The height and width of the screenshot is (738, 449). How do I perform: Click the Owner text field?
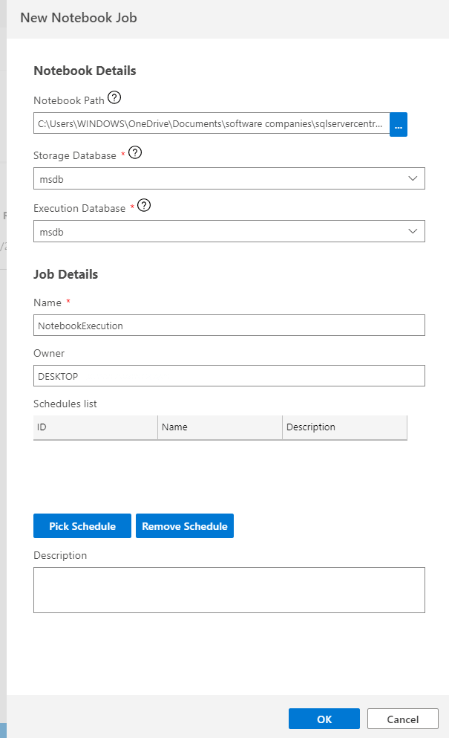tap(229, 376)
